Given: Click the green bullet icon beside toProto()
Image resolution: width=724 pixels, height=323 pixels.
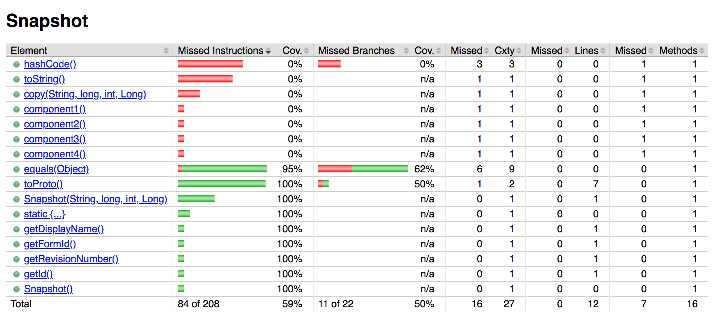Looking at the screenshot, I should 16,184.
